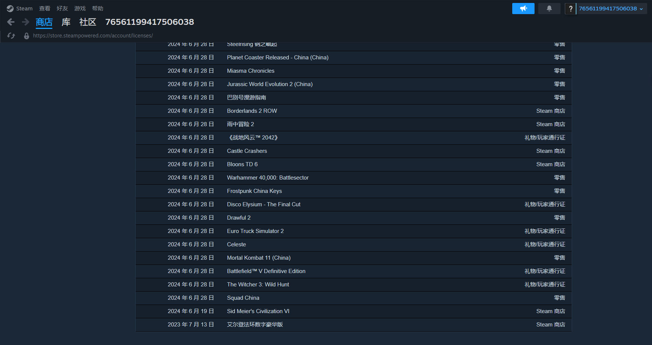Select The Witcher 3: Wild Hunt entry
The image size is (652, 345).
[354, 285]
